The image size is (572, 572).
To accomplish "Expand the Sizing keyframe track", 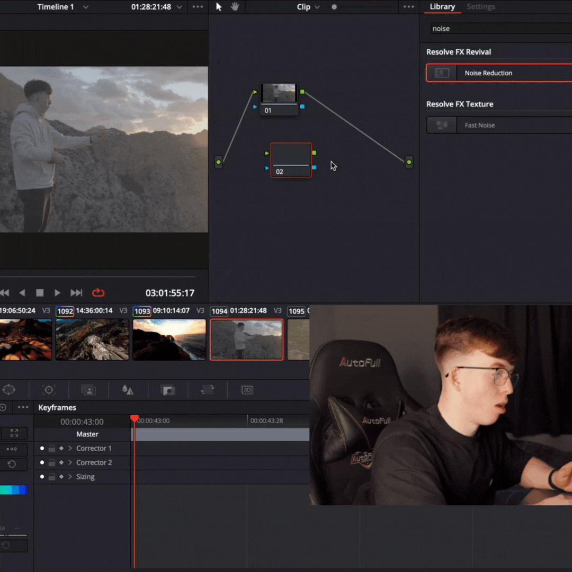I will (x=70, y=477).
